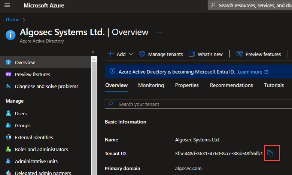Click the Learn more external-link icon
Screen dimensions: 292x175
tap(266, 72)
